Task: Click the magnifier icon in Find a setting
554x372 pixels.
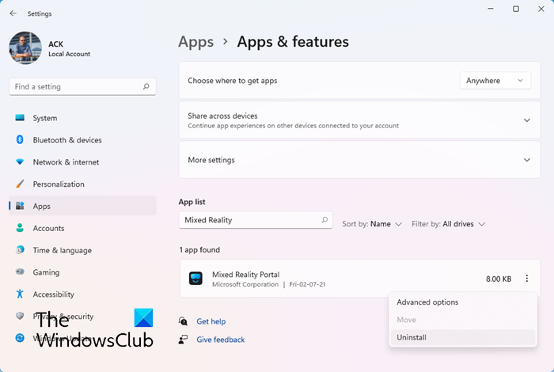Action: tap(146, 86)
